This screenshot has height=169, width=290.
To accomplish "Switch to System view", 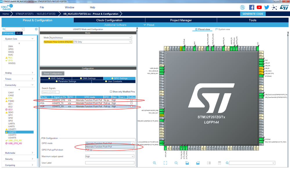I will click(x=223, y=29).
